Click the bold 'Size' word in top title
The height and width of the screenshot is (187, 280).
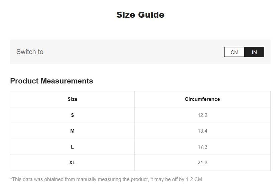[126, 15]
